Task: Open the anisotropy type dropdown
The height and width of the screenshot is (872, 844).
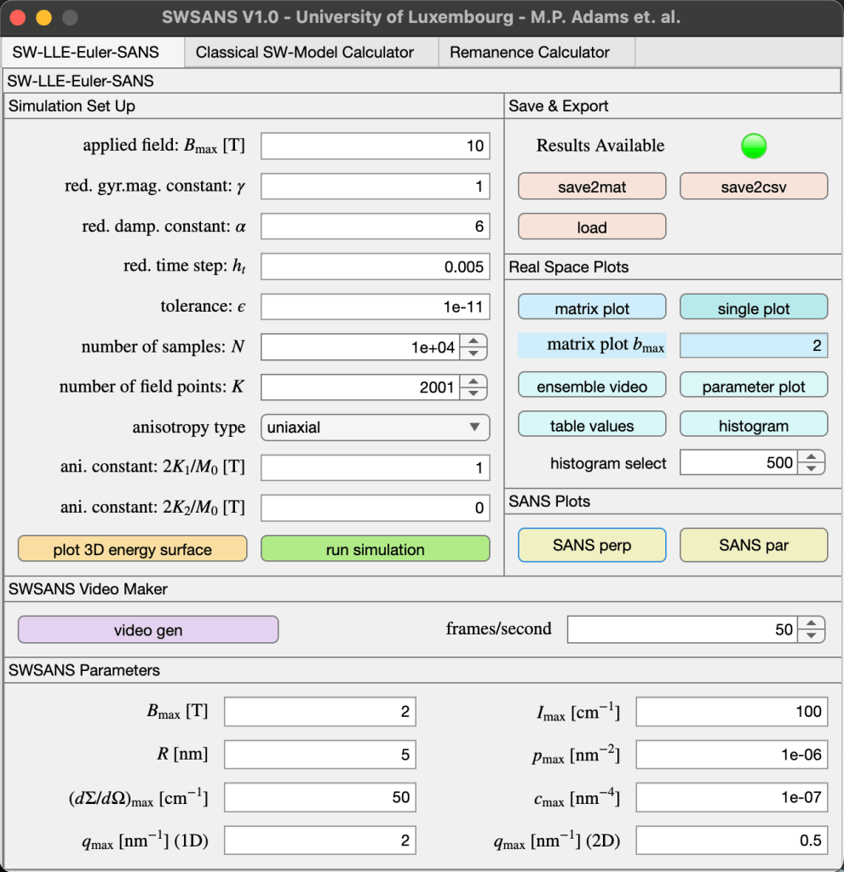Action: pyautogui.click(x=375, y=427)
